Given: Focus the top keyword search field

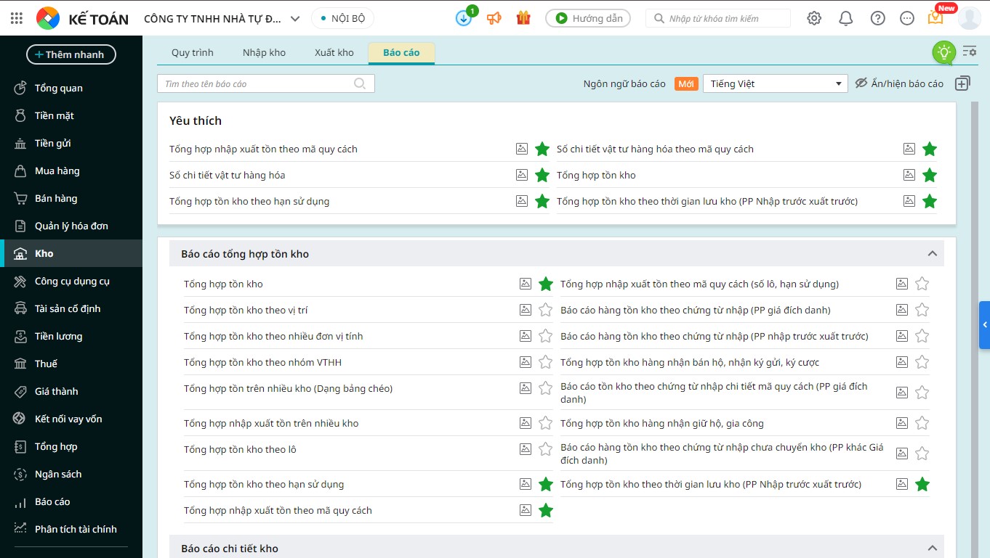Looking at the screenshot, I should click(718, 18).
